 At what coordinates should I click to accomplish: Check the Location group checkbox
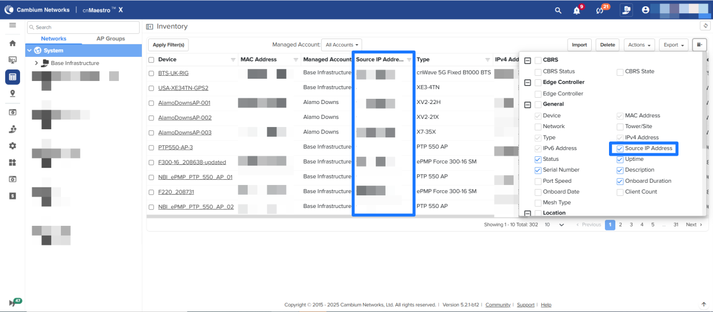tap(538, 213)
